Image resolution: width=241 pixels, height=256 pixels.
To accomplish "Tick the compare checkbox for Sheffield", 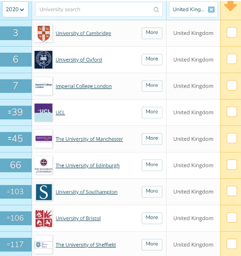I will 232,244.
